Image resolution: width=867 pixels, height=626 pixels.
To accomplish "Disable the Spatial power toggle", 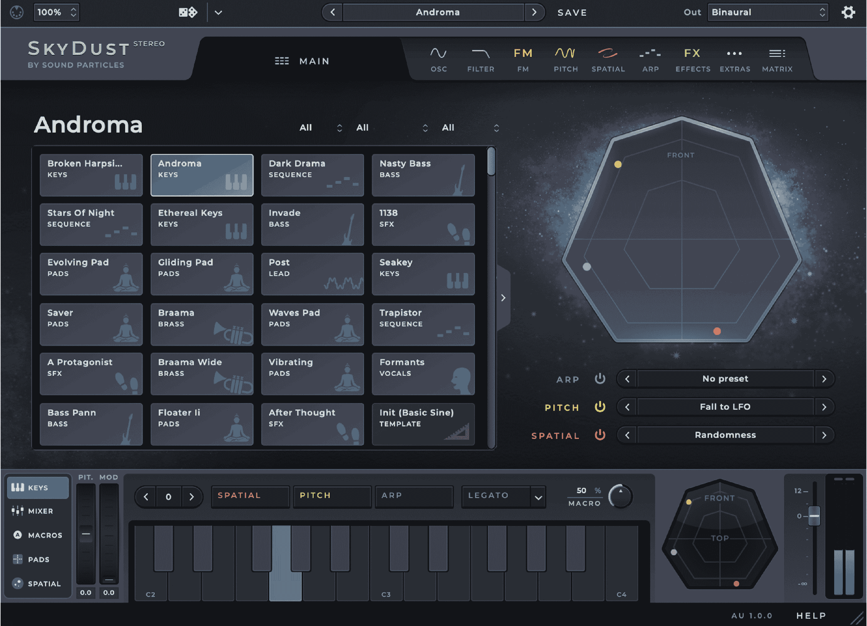I will click(600, 435).
